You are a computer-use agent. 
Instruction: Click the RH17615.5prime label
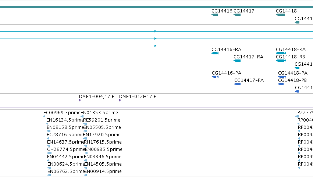[103, 142]
